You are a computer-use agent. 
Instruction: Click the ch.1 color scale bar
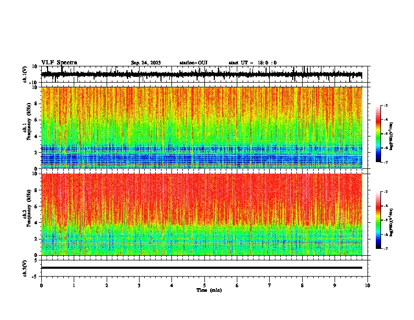(x=378, y=134)
